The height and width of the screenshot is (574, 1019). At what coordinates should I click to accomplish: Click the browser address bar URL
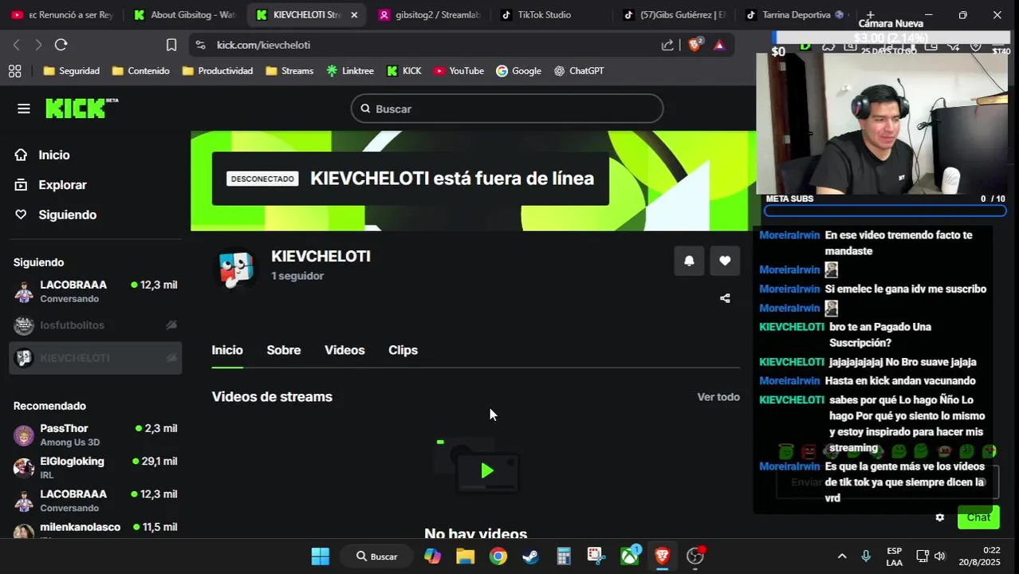pyautogui.click(x=263, y=45)
